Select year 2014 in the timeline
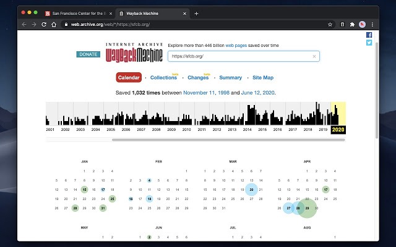This screenshot has height=247, width=396. 247,130
